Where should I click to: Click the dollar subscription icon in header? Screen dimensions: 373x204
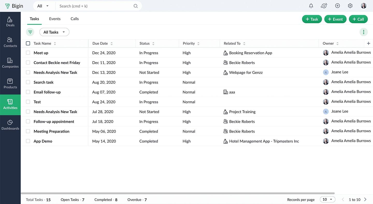(324, 6)
